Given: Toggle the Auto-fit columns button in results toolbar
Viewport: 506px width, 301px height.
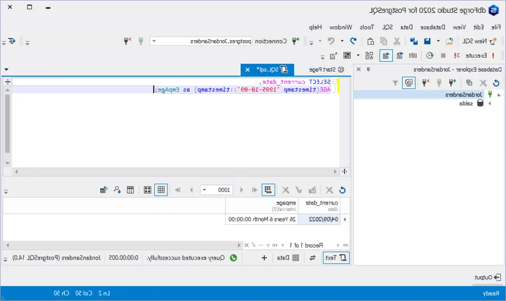Looking at the screenshot, I should tap(268, 190).
